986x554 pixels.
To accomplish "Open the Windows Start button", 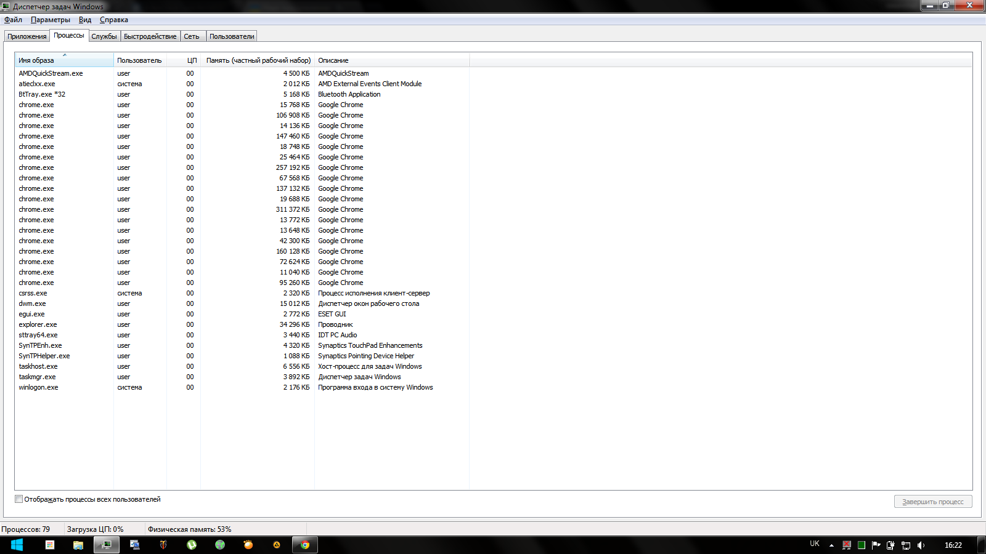I will [17, 545].
